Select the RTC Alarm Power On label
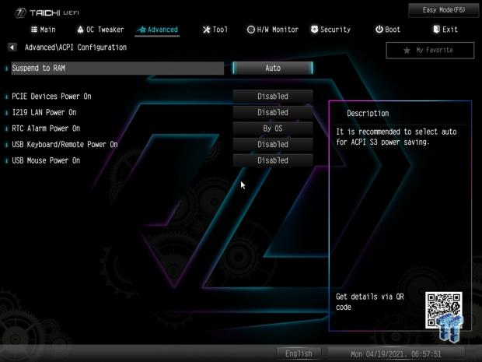Viewport: 482px width, 362px height. pos(46,128)
